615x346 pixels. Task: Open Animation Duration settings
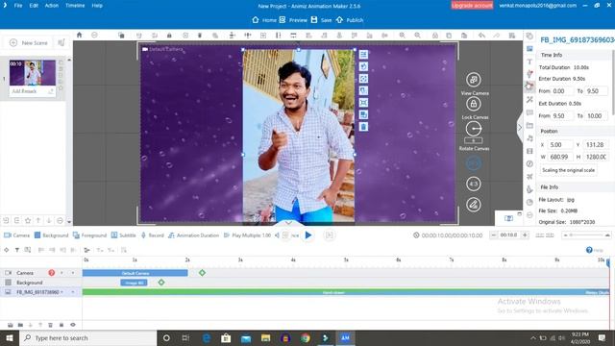coord(193,235)
